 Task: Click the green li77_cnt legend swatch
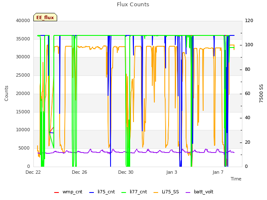pos(123,192)
